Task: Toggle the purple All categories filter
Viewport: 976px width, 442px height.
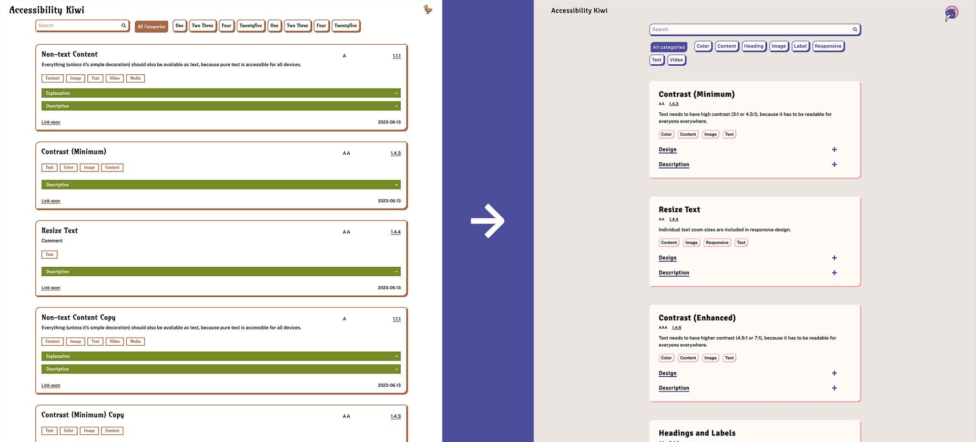Action: click(669, 47)
